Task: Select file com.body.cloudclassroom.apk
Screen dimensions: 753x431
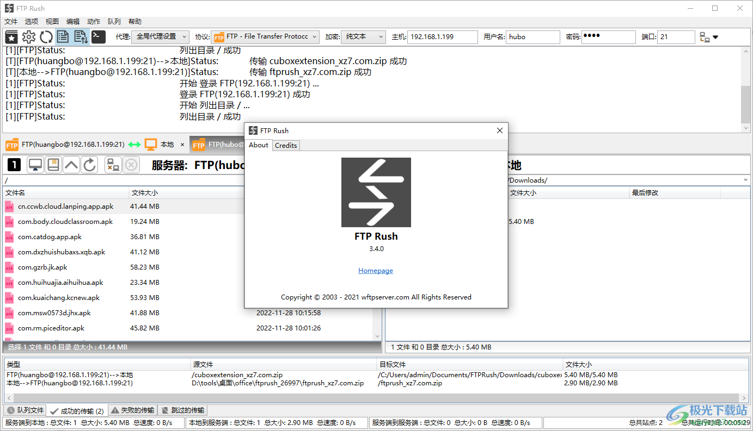Action: tap(65, 222)
